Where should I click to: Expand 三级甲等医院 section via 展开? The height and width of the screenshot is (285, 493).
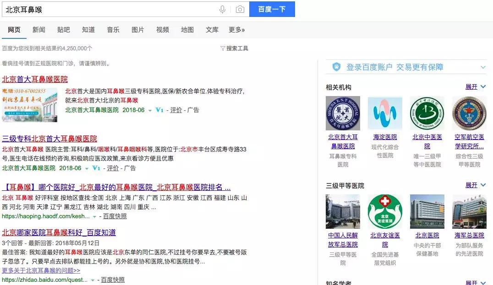pos(475,185)
